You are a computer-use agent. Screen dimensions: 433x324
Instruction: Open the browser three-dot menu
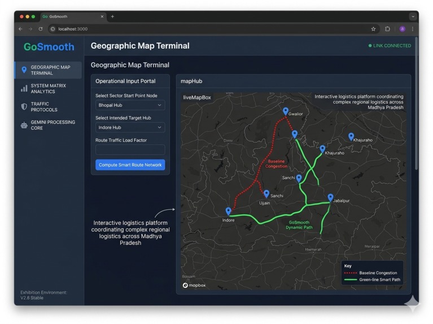tap(413, 29)
